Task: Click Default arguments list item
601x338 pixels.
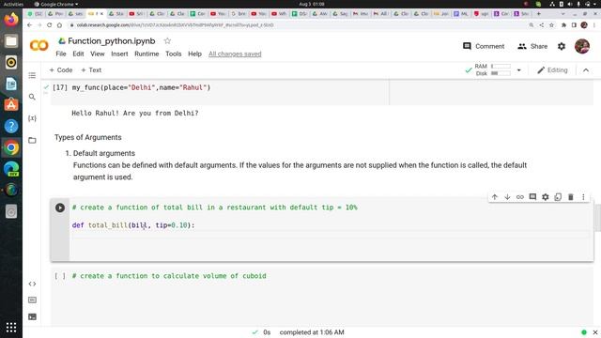Action: coord(104,153)
